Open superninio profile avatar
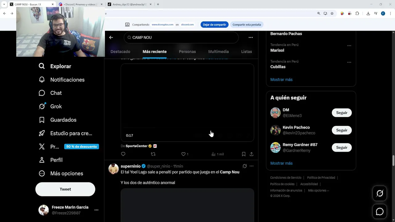Viewport: 395px width, 222px height. coord(114,169)
